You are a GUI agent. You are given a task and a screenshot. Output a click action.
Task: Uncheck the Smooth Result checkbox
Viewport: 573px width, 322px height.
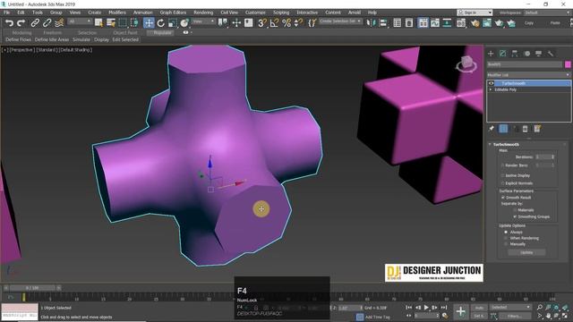click(x=503, y=198)
